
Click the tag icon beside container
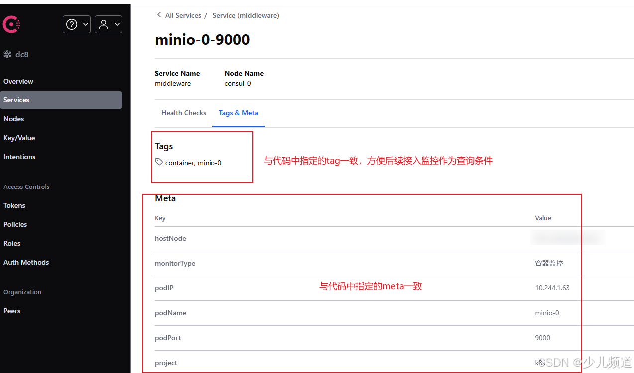click(159, 162)
